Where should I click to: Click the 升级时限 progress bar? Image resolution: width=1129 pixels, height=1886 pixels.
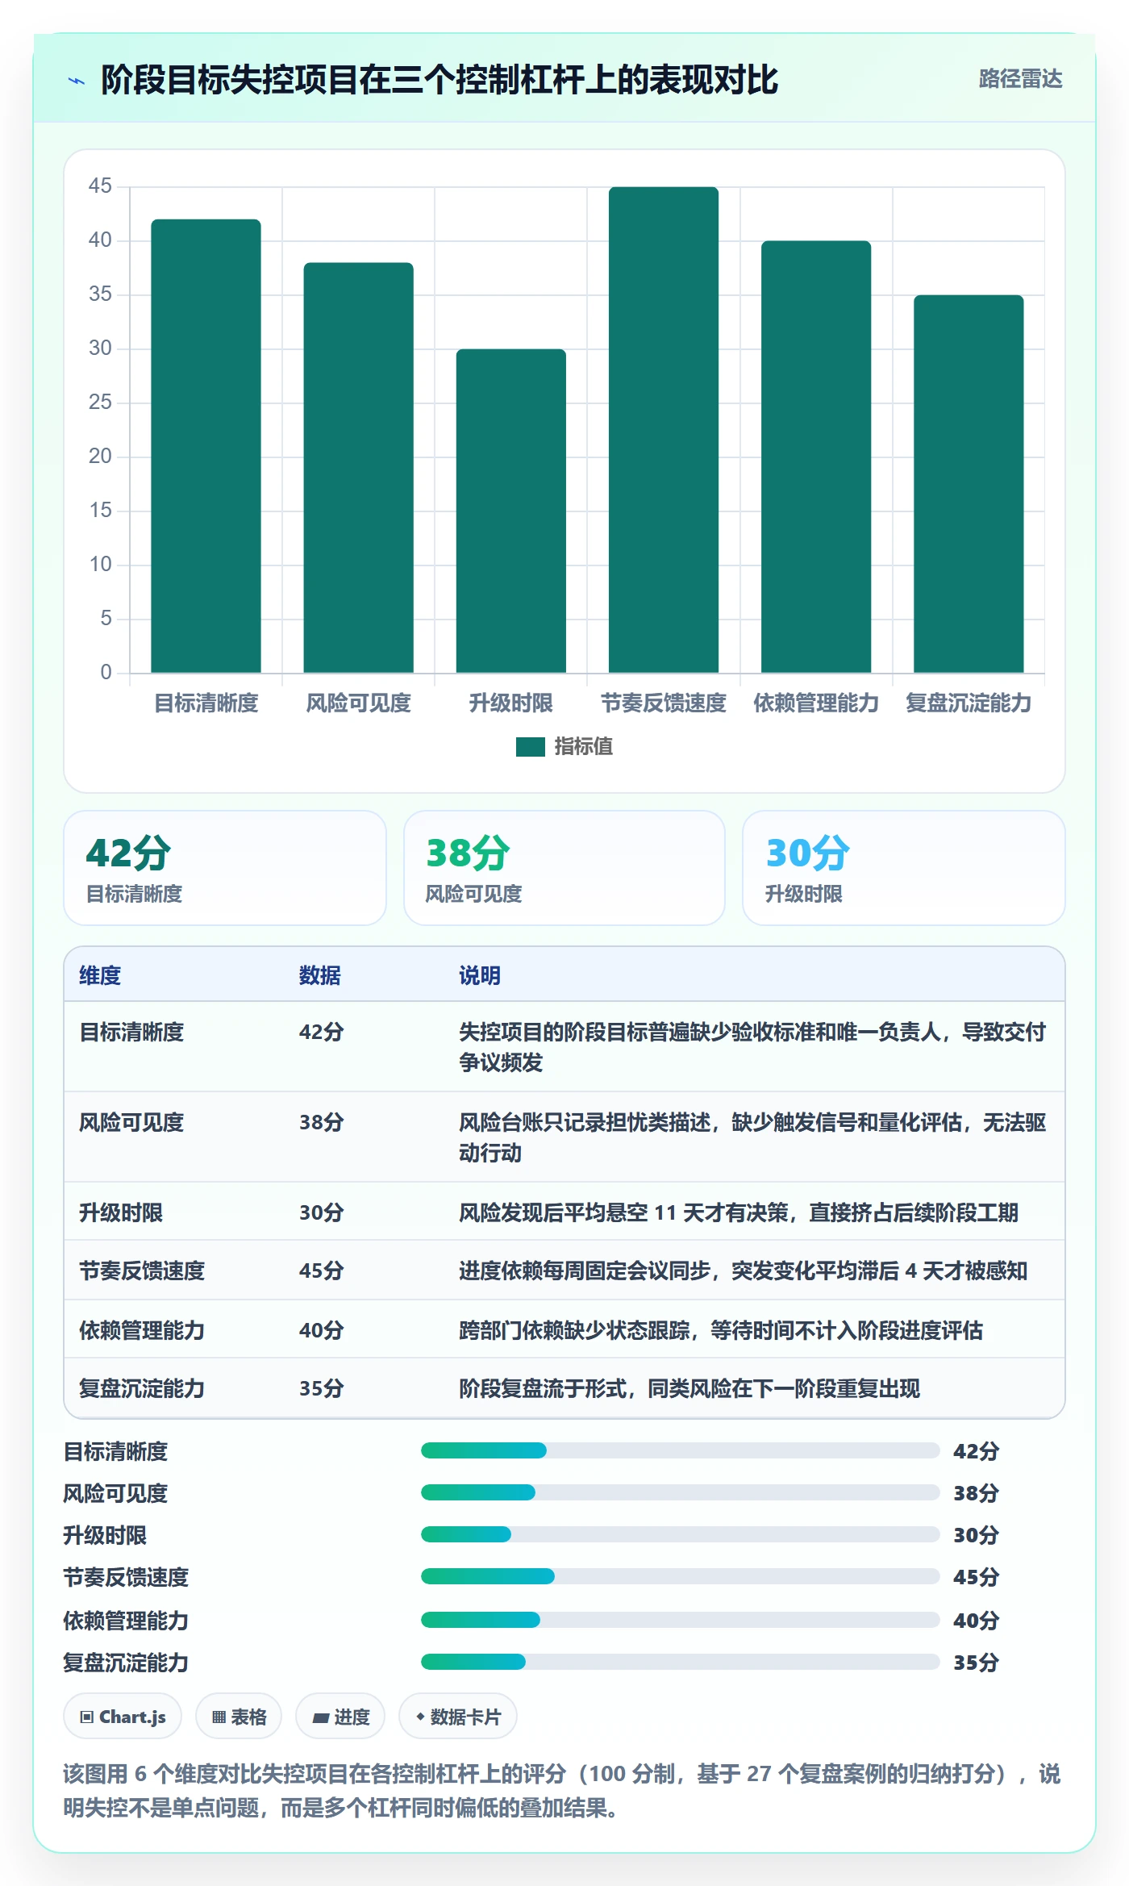click(x=680, y=1534)
